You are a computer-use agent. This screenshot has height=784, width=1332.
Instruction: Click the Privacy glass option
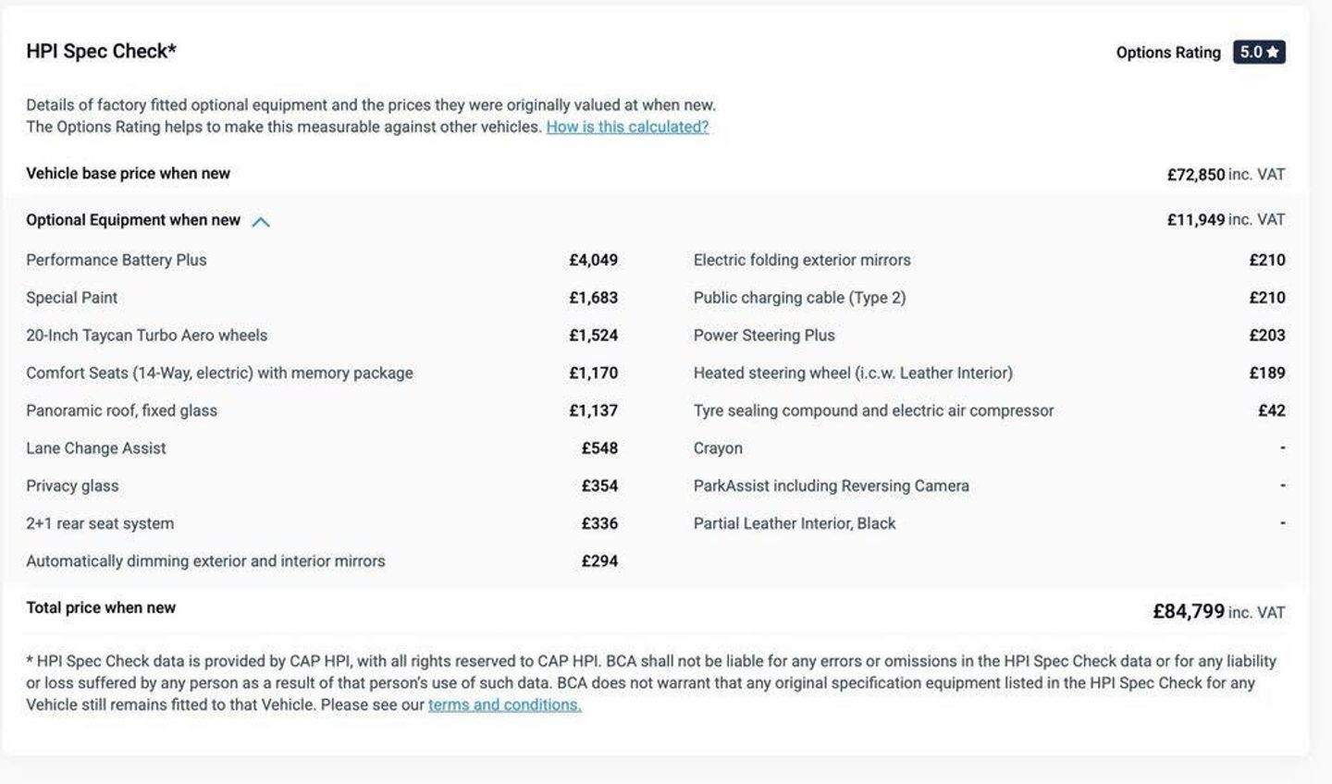point(72,486)
